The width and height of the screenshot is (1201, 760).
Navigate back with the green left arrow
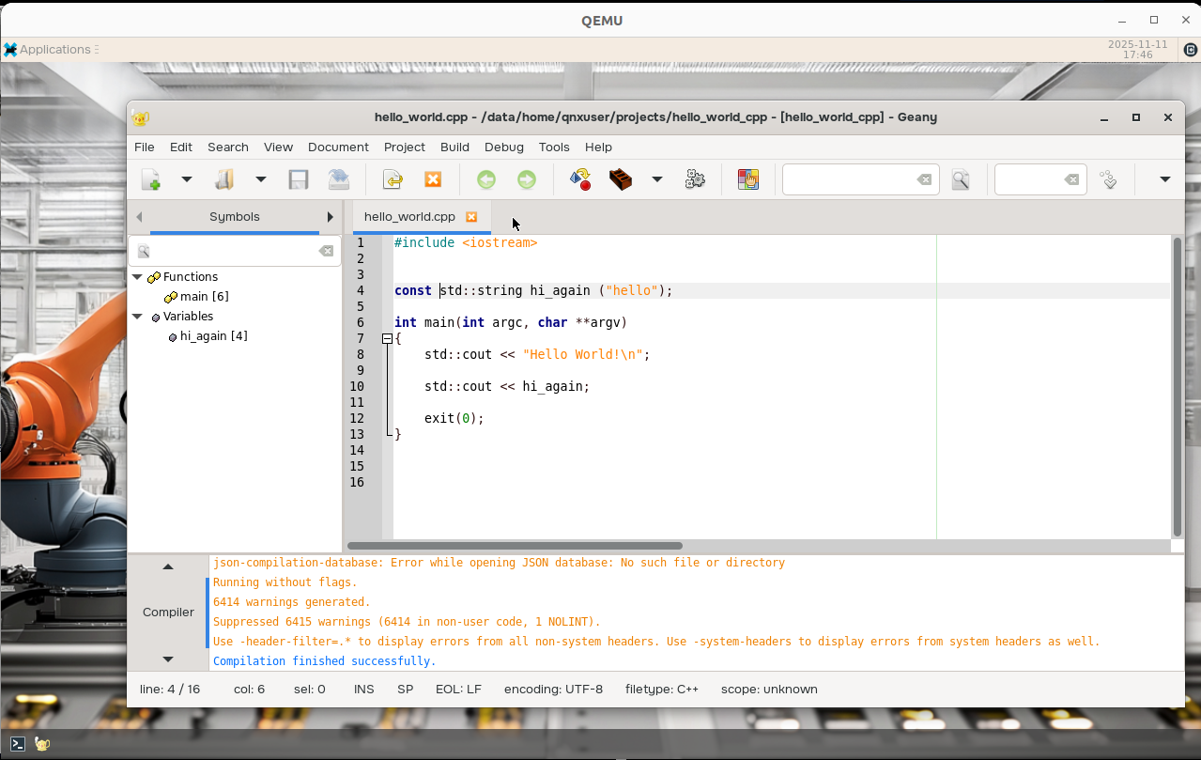click(485, 179)
